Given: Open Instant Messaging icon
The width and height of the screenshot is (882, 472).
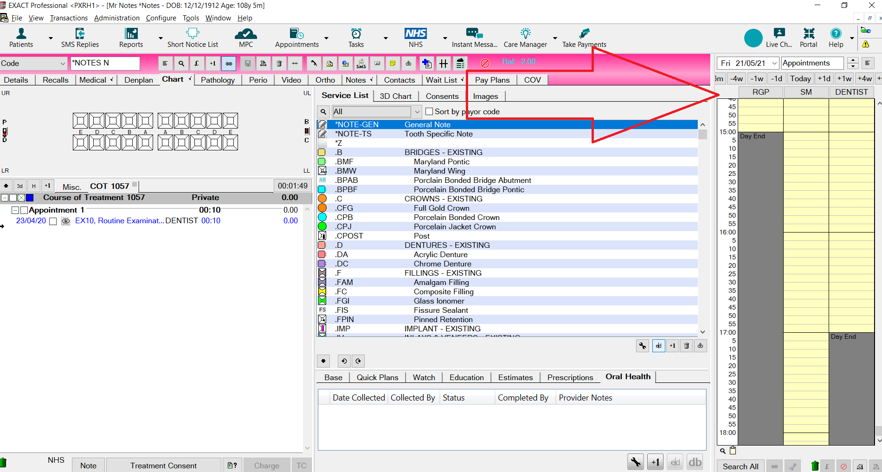Looking at the screenshot, I should (474, 38).
